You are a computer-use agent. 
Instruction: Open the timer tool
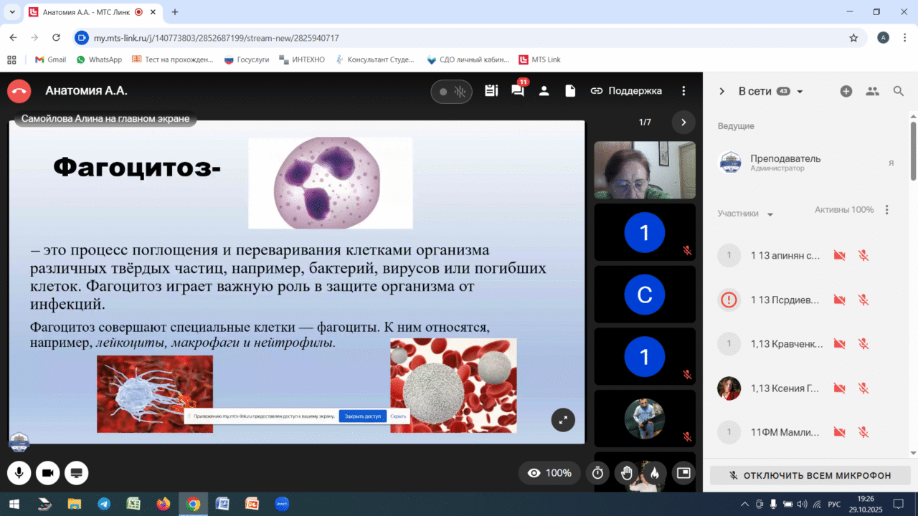pos(597,473)
